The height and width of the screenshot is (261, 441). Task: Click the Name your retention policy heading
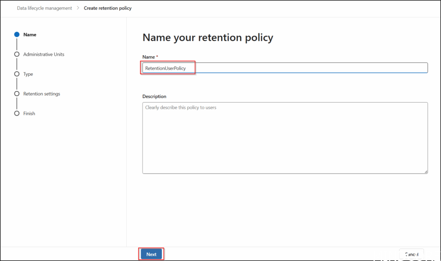pos(208,37)
